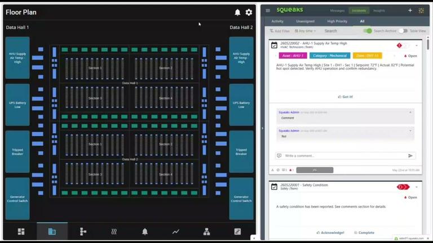Open the reports list icon in bottom navigation
This screenshot has width=433, height=243.
[x=237, y=231]
